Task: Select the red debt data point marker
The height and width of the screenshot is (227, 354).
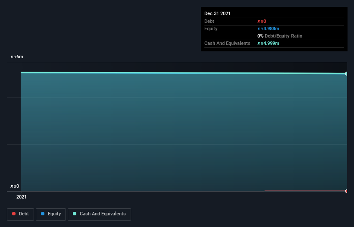Action: pos(347,191)
